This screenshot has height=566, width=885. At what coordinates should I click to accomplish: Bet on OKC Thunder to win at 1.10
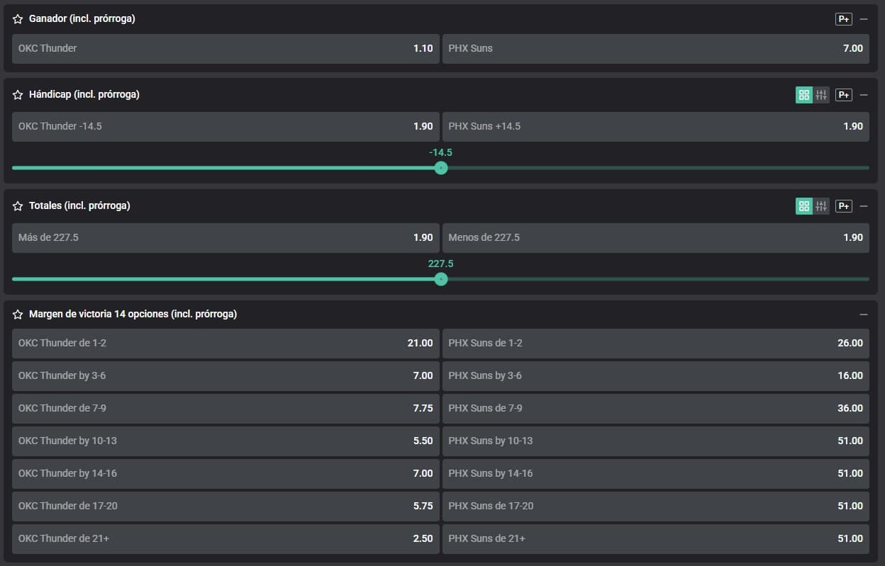[x=226, y=49]
